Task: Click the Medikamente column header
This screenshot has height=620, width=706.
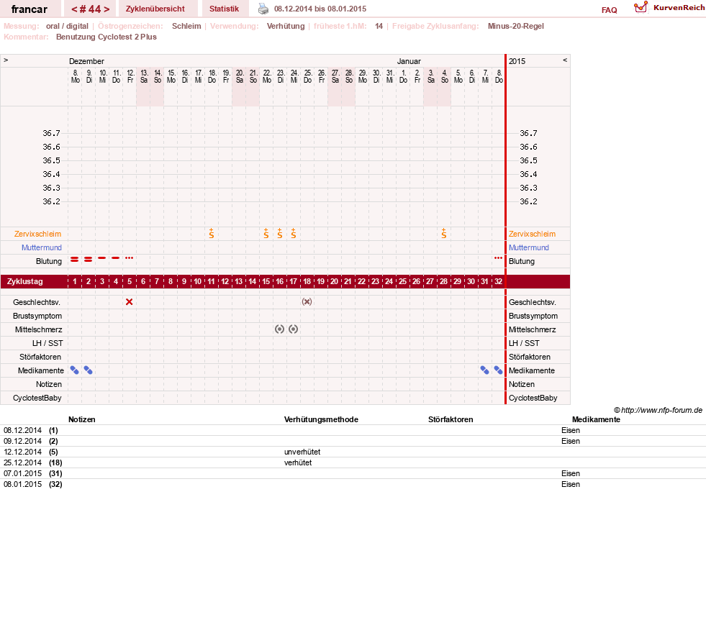Action: point(596,419)
